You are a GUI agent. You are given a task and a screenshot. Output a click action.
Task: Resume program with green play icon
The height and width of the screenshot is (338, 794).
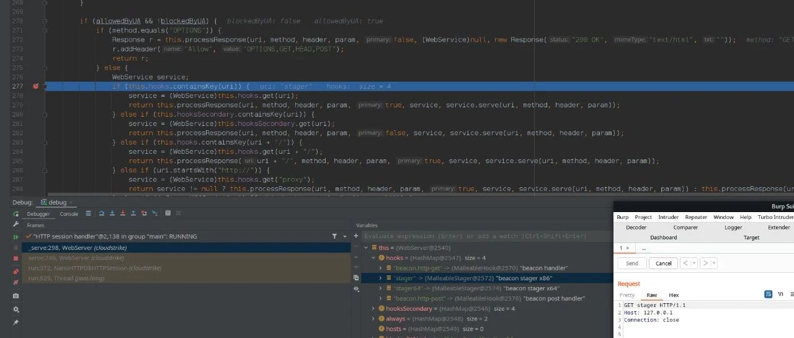(16, 237)
